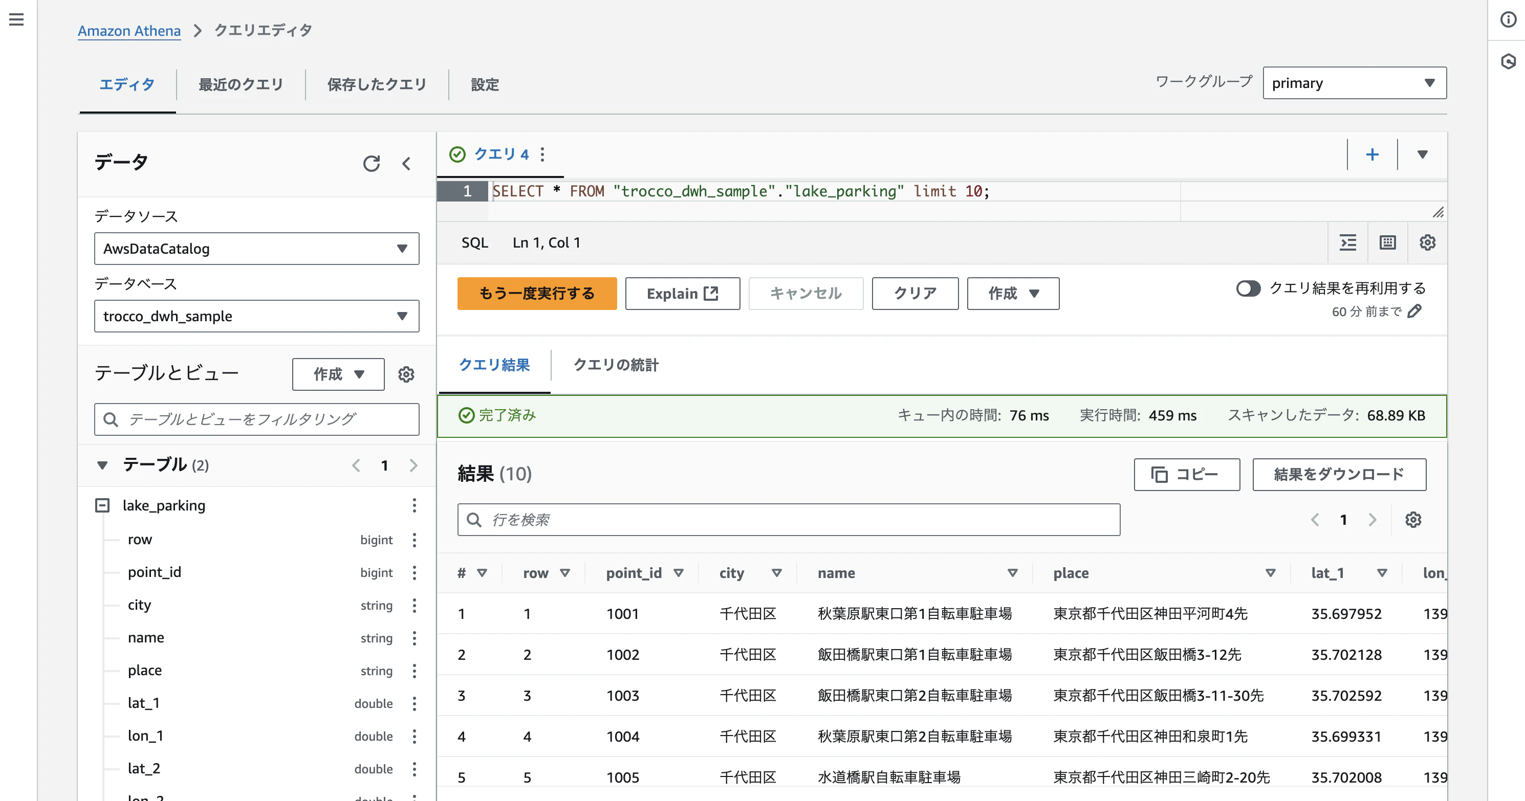
Task: Sort results by the point_id column
Action: 679,573
